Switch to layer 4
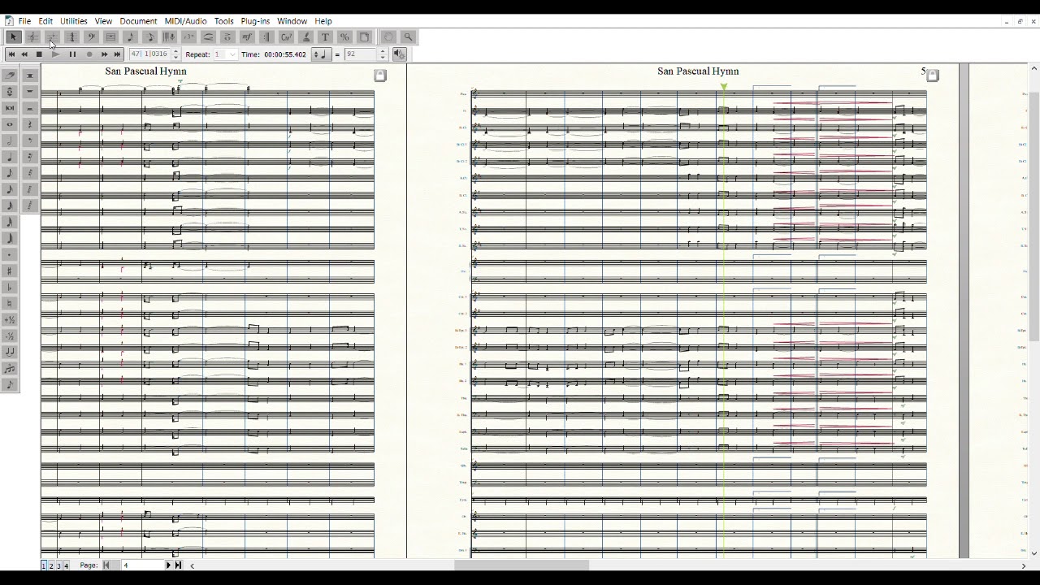Image resolution: width=1040 pixels, height=585 pixels. 66,565
